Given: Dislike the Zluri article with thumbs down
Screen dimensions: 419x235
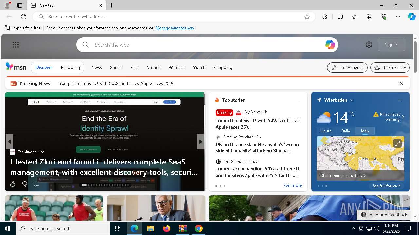Looking at the screenshot, I should click(25, 184).
